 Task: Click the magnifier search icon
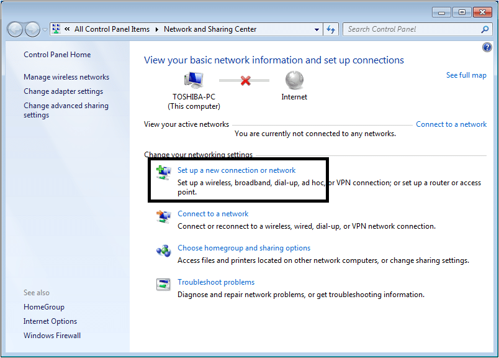[485, 29]
